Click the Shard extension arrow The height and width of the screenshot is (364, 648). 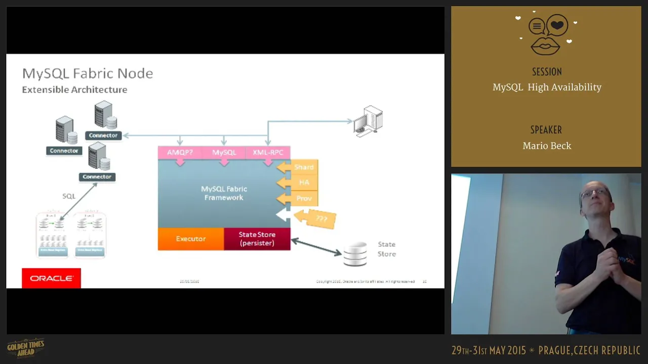click(298, 167)
